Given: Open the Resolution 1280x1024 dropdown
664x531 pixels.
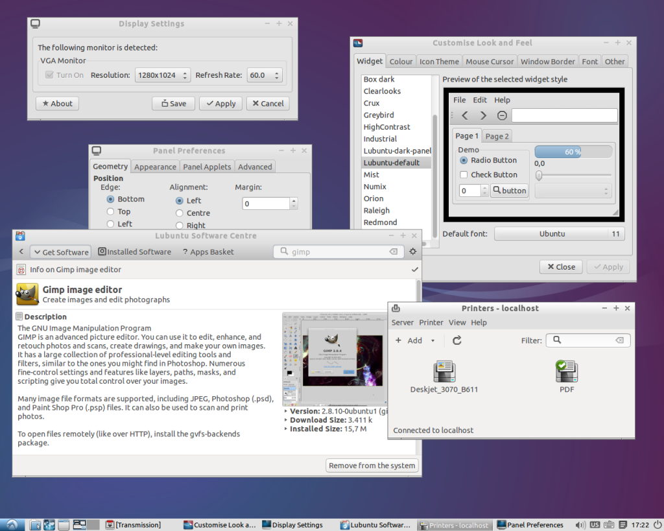Looking at the screenshot, I should [162, 75].
